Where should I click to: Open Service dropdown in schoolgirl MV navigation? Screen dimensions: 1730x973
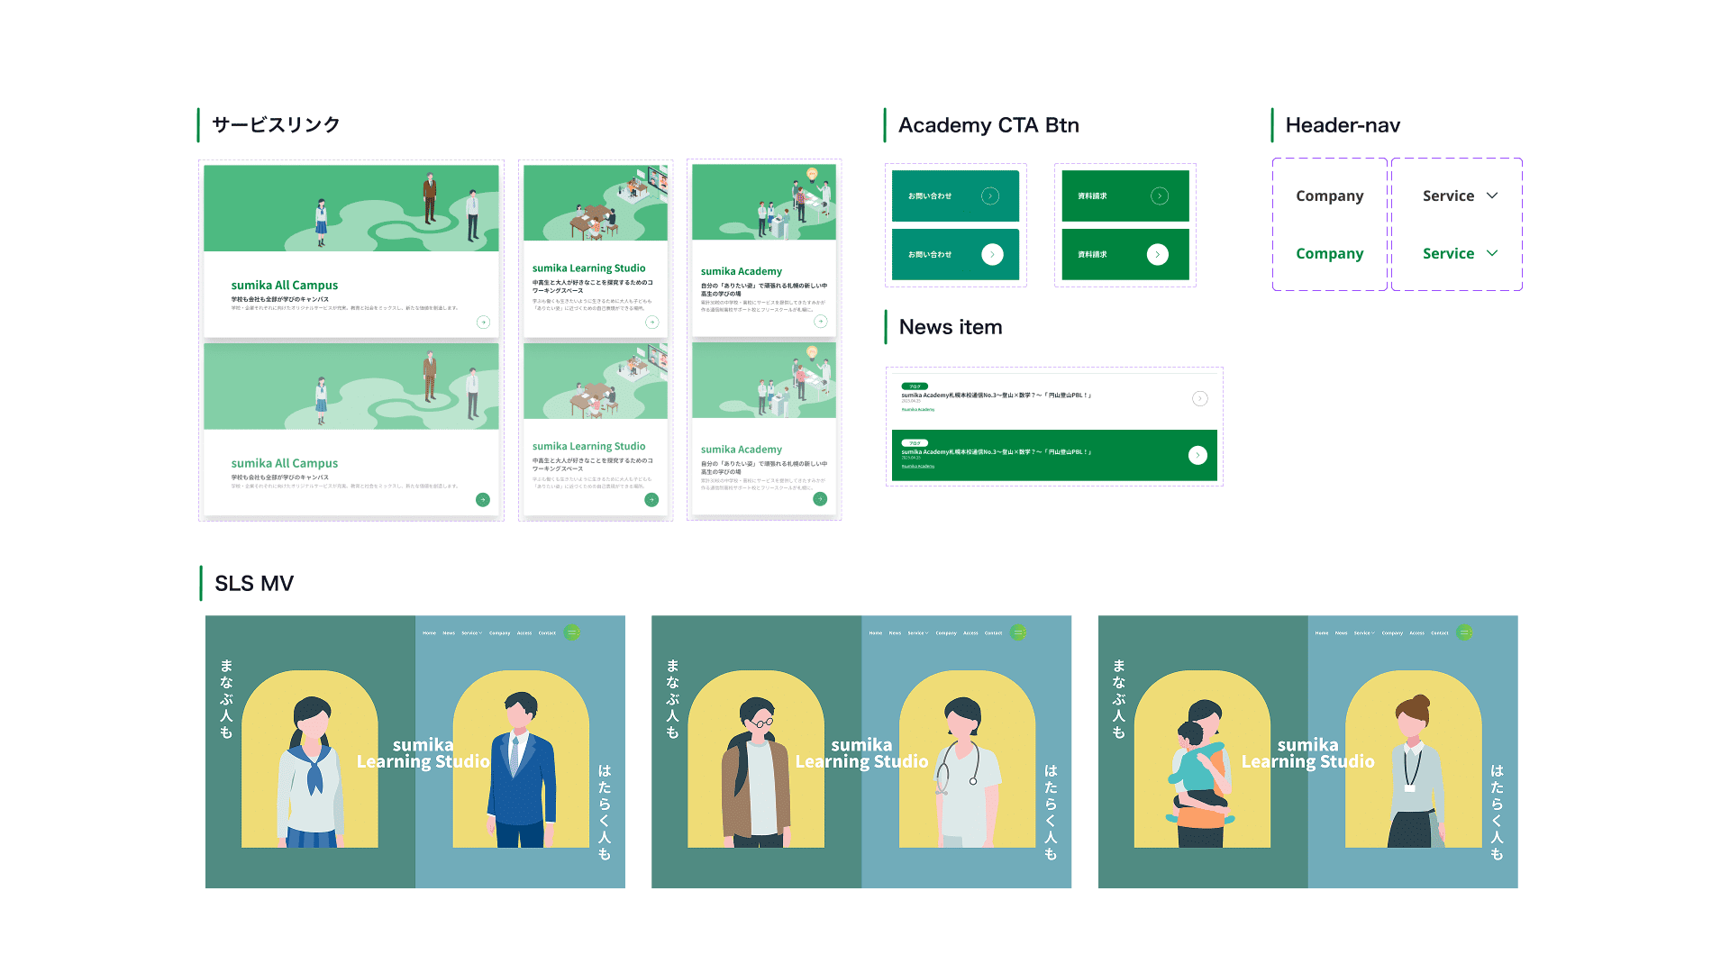pyautogui.click(x=471, y=633)
